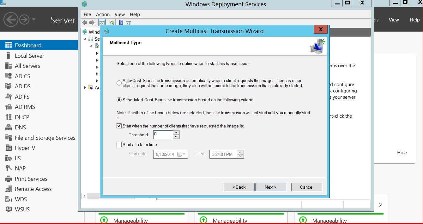Select the Hyper-V sidebar icon
This screenshot has height=224, width=423.
pos(9,148)
